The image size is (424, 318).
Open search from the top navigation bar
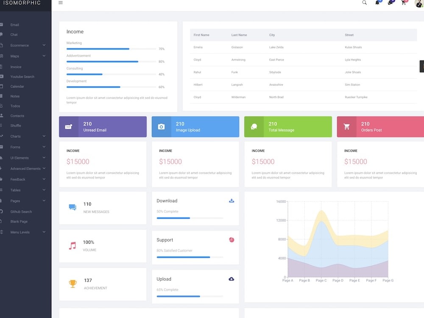pyautogui.click(x=364, y=3)
